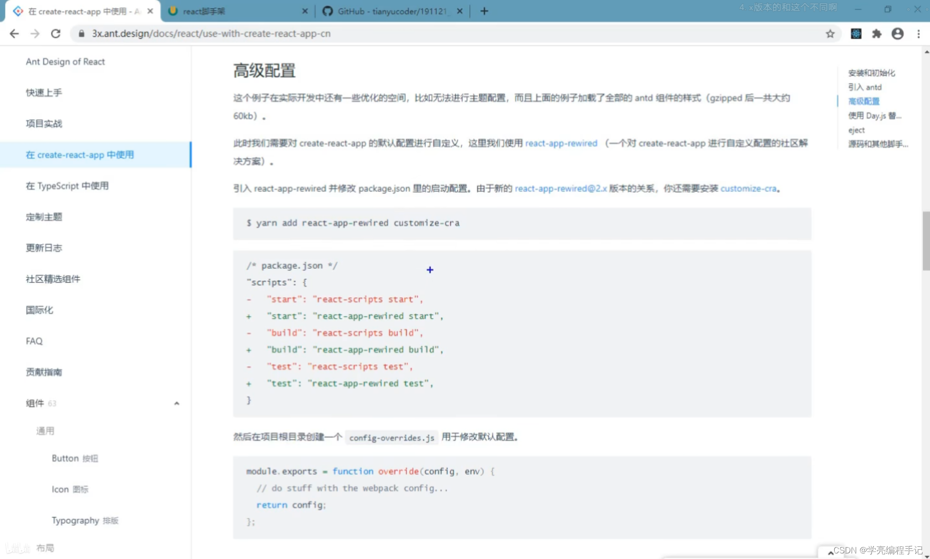The height and width of the screenshot is (559, 930).
Task: Select 在 create-react-app 中使用 sidebar item
Action: point(95,155)
